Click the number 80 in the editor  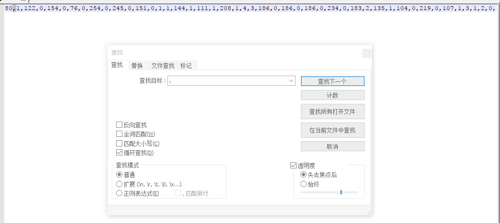(x=9, y=9)
